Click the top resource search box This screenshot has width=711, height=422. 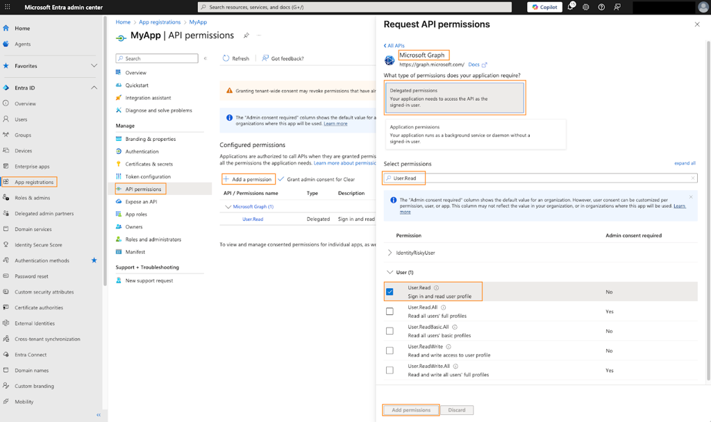point(355,7)
